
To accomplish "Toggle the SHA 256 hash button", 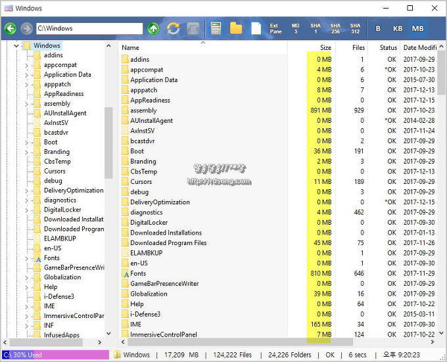I will (335, 28).
